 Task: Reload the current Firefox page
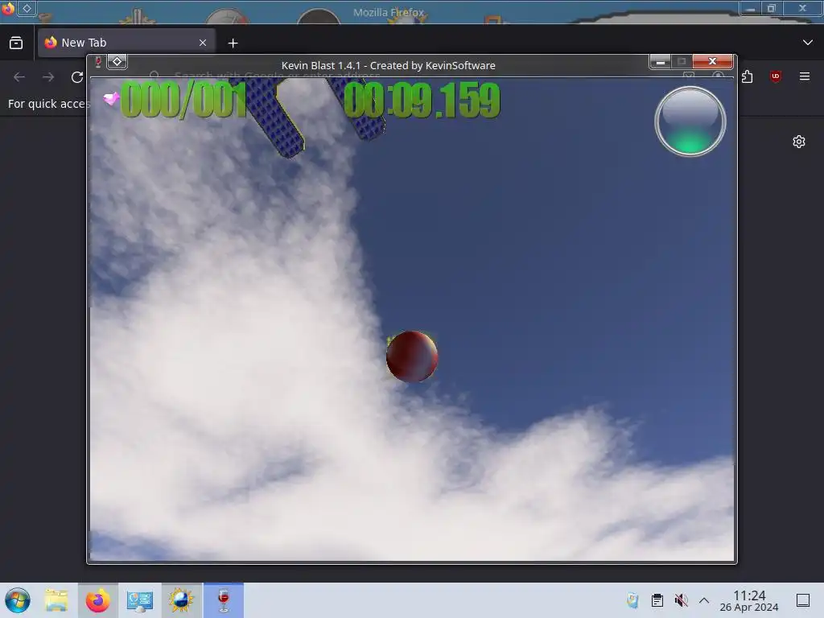click(77, 77)
